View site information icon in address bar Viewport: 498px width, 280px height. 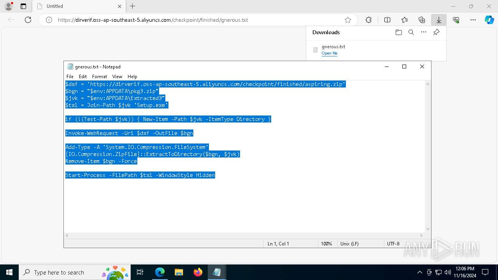point(49,20)
